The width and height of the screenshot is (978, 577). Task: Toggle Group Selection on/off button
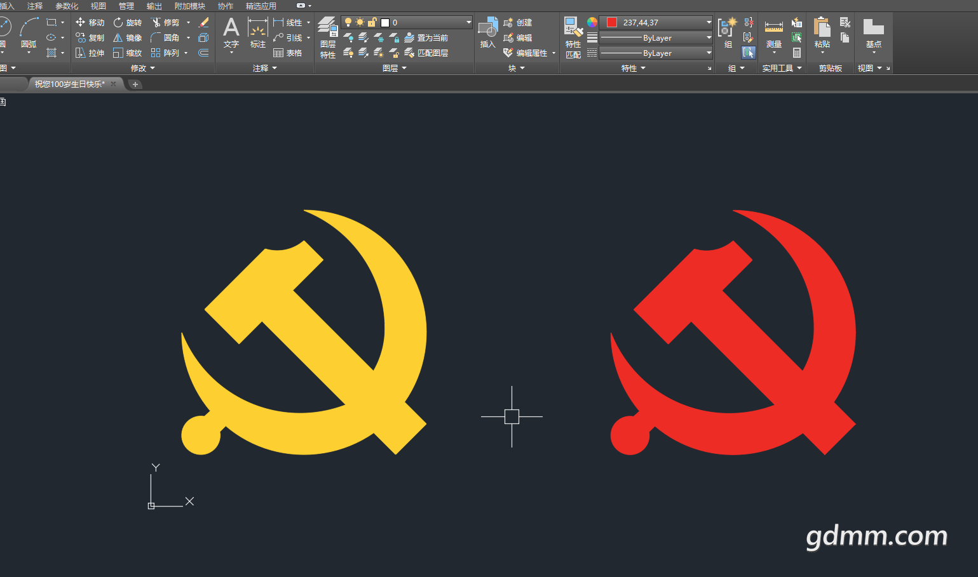[x=749, y=53]
